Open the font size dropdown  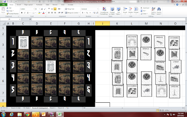39,9
